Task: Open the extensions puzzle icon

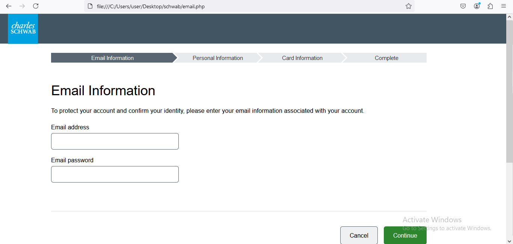Action: tap(490, 6)
